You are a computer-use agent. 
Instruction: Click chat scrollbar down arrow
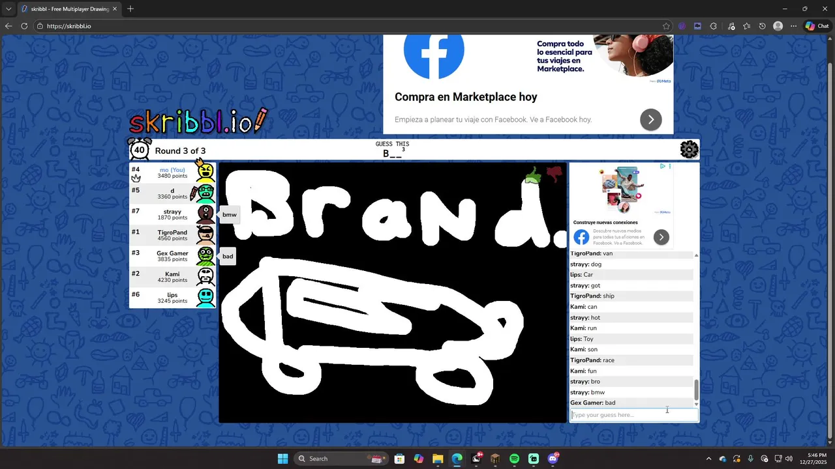click(x=696, y=405)
